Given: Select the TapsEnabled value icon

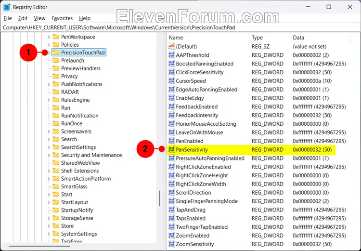Looking at the screenshot, I should click(171, 218).
